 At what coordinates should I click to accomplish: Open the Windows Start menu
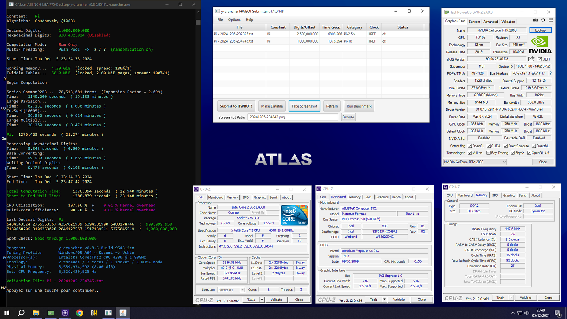[7, 313]
